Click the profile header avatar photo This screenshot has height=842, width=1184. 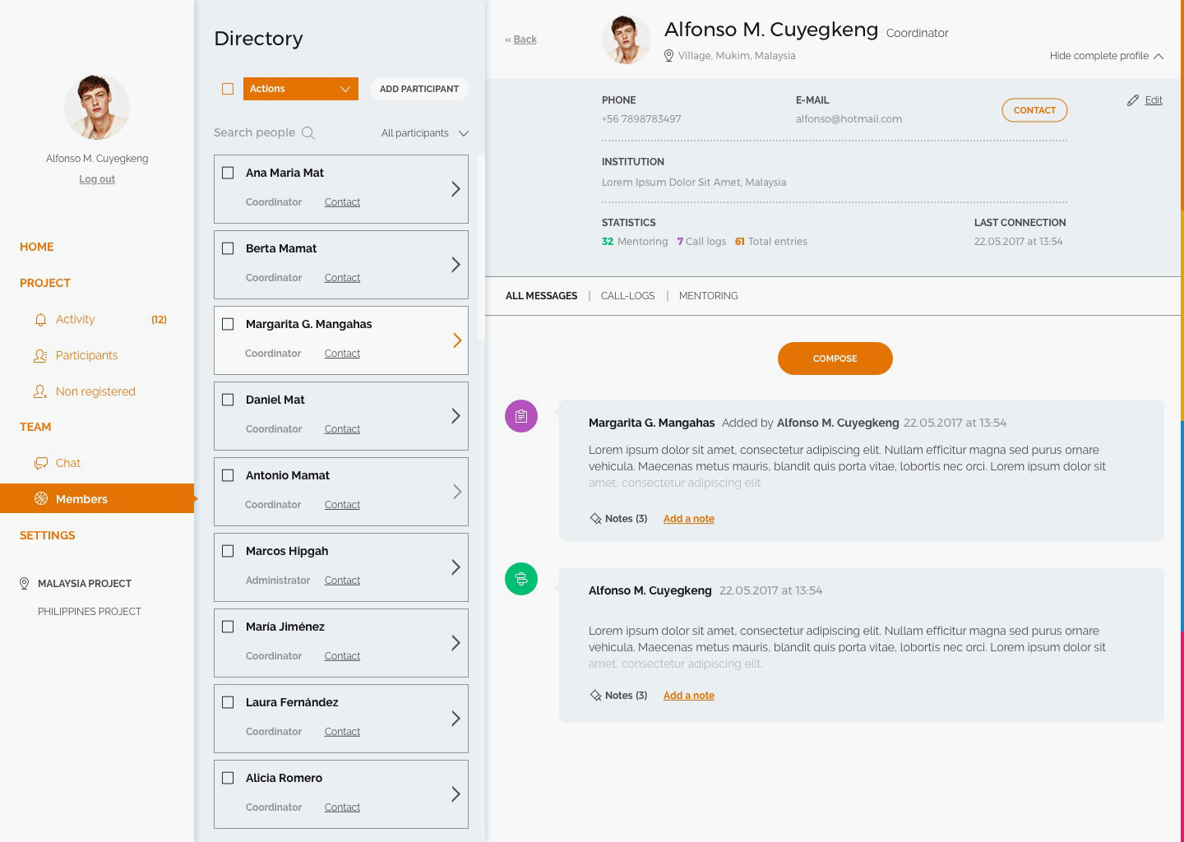tap(627, 39)
